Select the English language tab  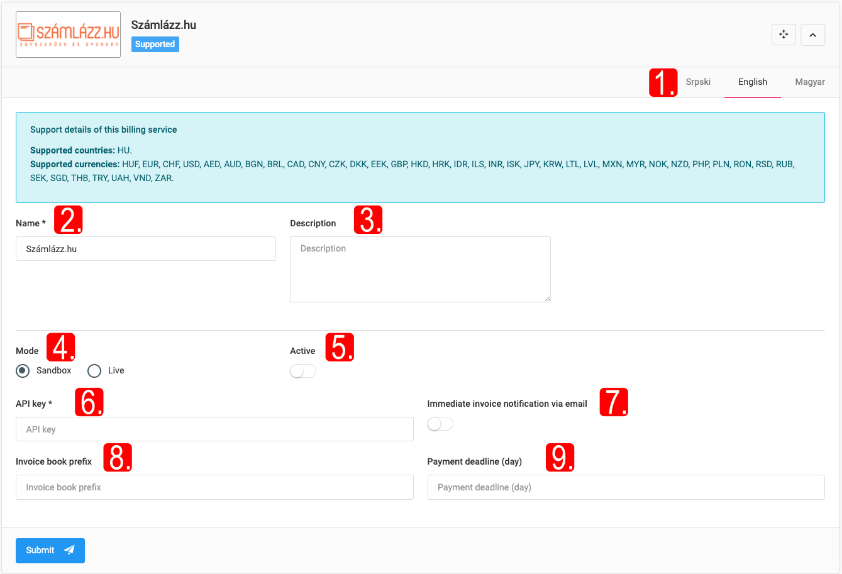pyautogui.click(x=752, y=82)
